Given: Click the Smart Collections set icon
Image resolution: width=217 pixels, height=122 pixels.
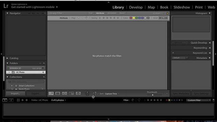Looking at the screenshot, I should point(16,86).
